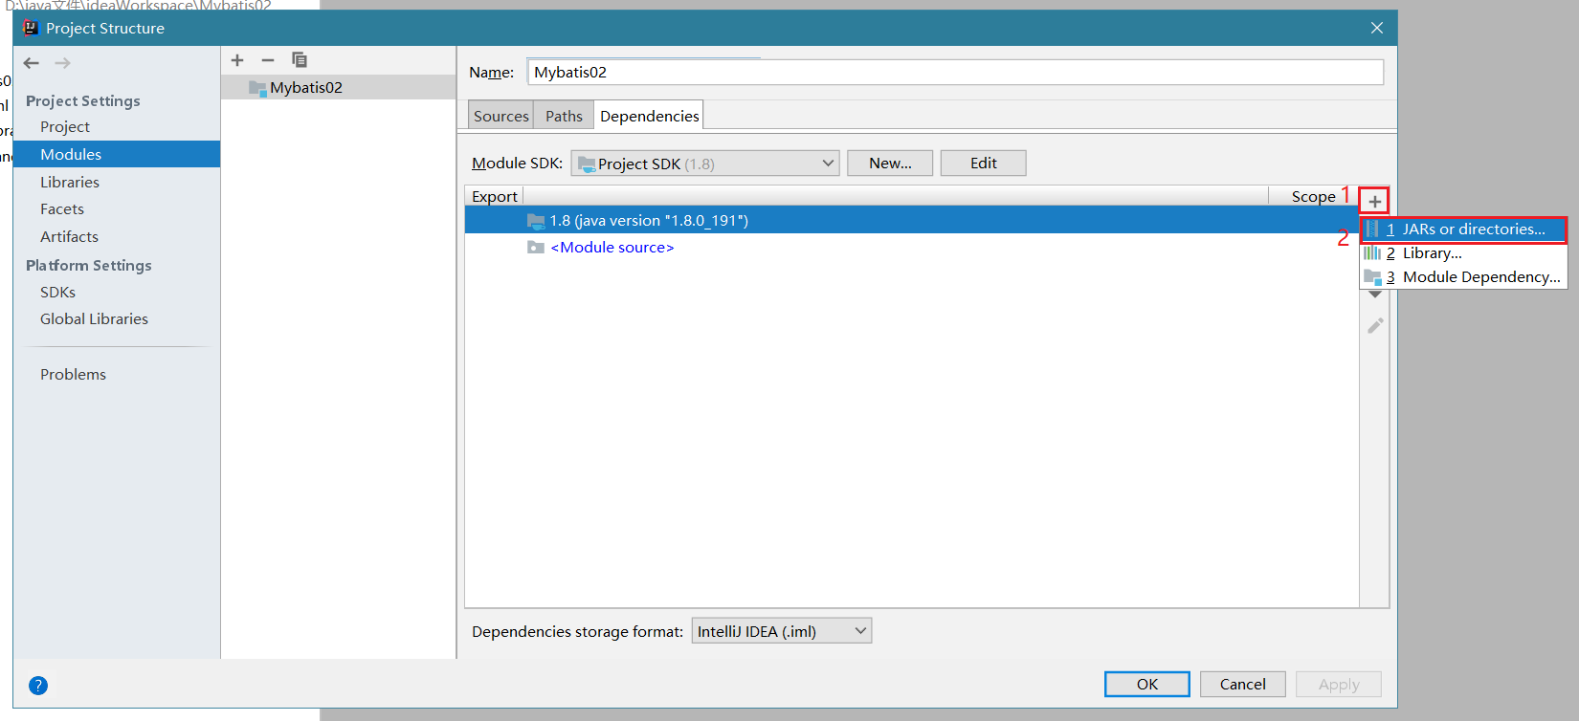The image size is (1579, 721).
Task: Switch to the Paths tab
Action: coord(564,116)
